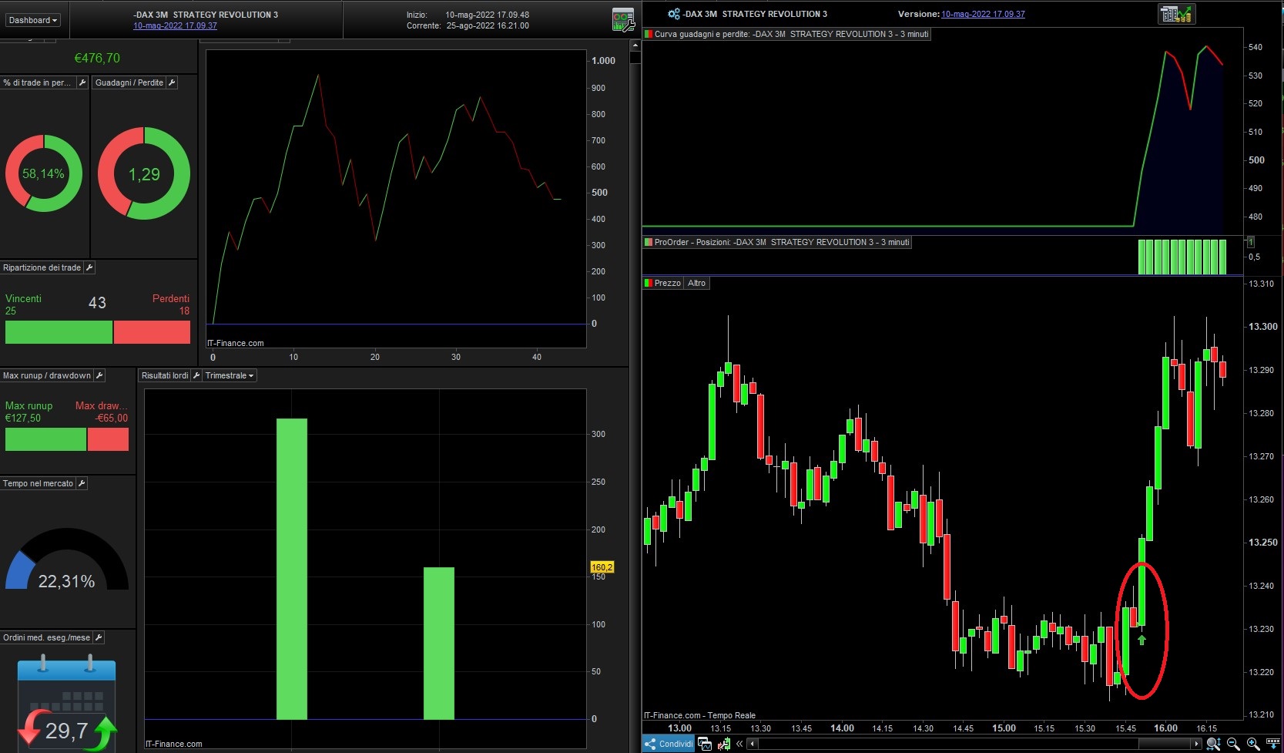Click the Condividi share button
Image resolution: width=1284 pixels, height=753 pixels.
(x=669, y=744)
